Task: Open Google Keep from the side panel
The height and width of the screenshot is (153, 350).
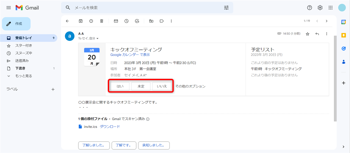Action: click(x=343, y=35)
